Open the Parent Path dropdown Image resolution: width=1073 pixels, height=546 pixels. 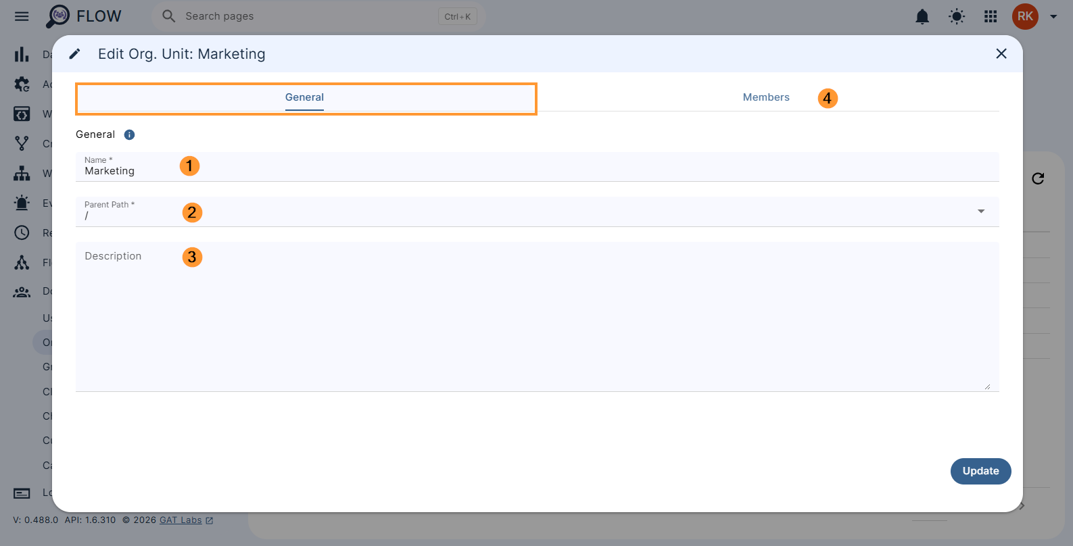pyautogui.click(x=537, y=212)
